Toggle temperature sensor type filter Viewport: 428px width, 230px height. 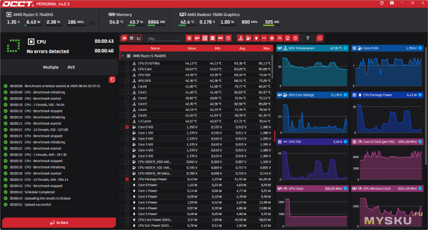[240, 38]
